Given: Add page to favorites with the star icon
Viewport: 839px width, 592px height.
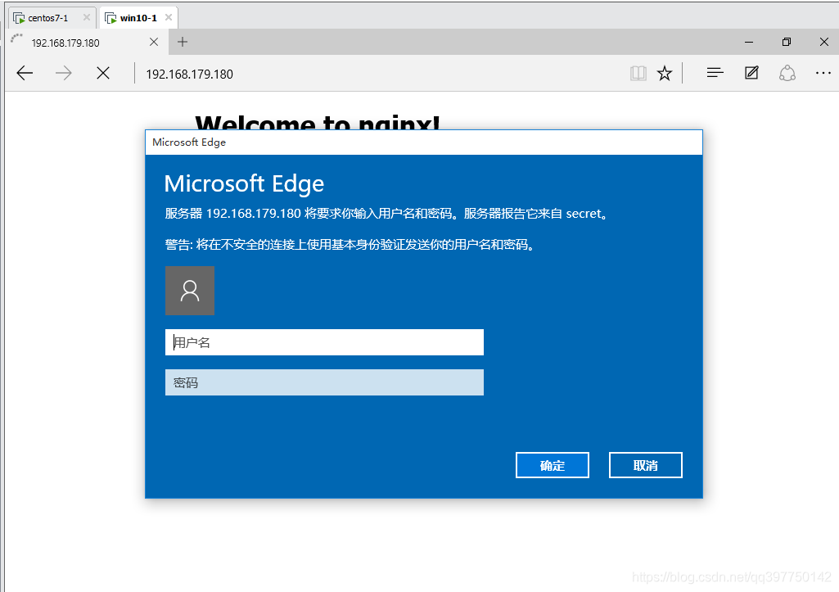Looking at the screenshot, I should (665, 74).
